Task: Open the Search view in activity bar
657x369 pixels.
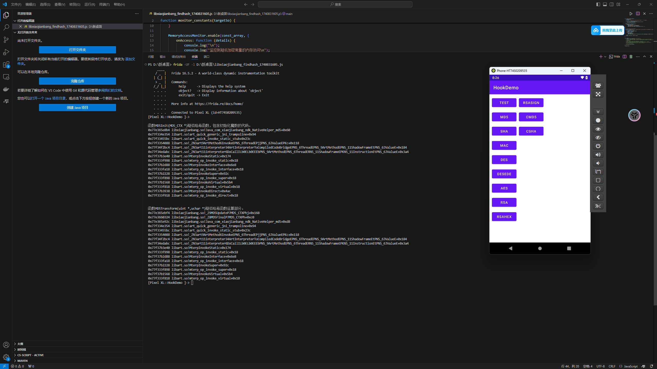Action: (x=6, y=27)
